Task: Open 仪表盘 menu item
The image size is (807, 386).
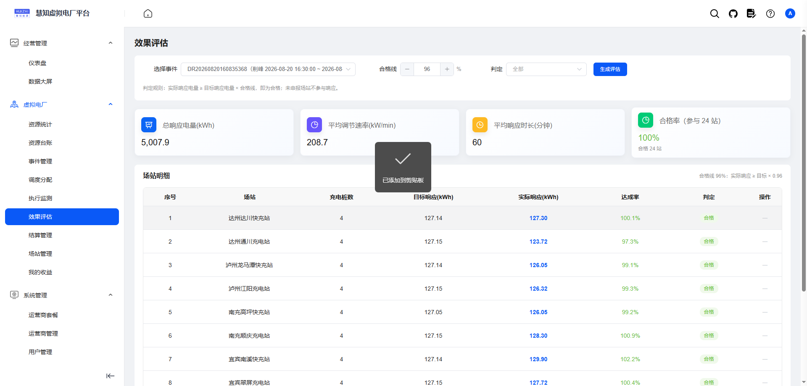Action: [62, 63]
